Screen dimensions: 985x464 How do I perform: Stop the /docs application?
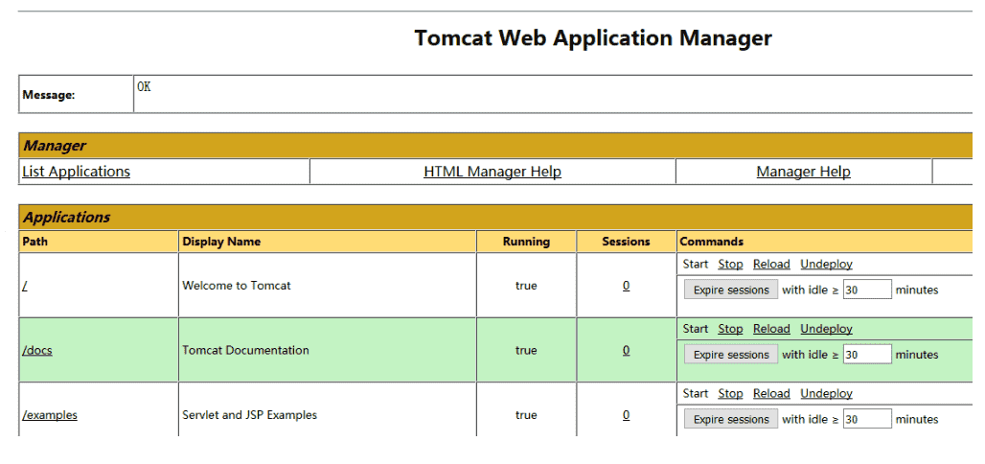730,329
